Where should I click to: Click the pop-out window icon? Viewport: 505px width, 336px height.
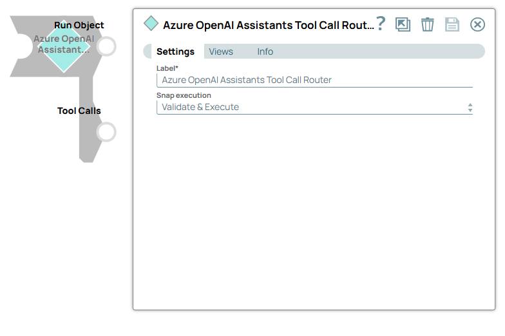click(x=403, y=24)
